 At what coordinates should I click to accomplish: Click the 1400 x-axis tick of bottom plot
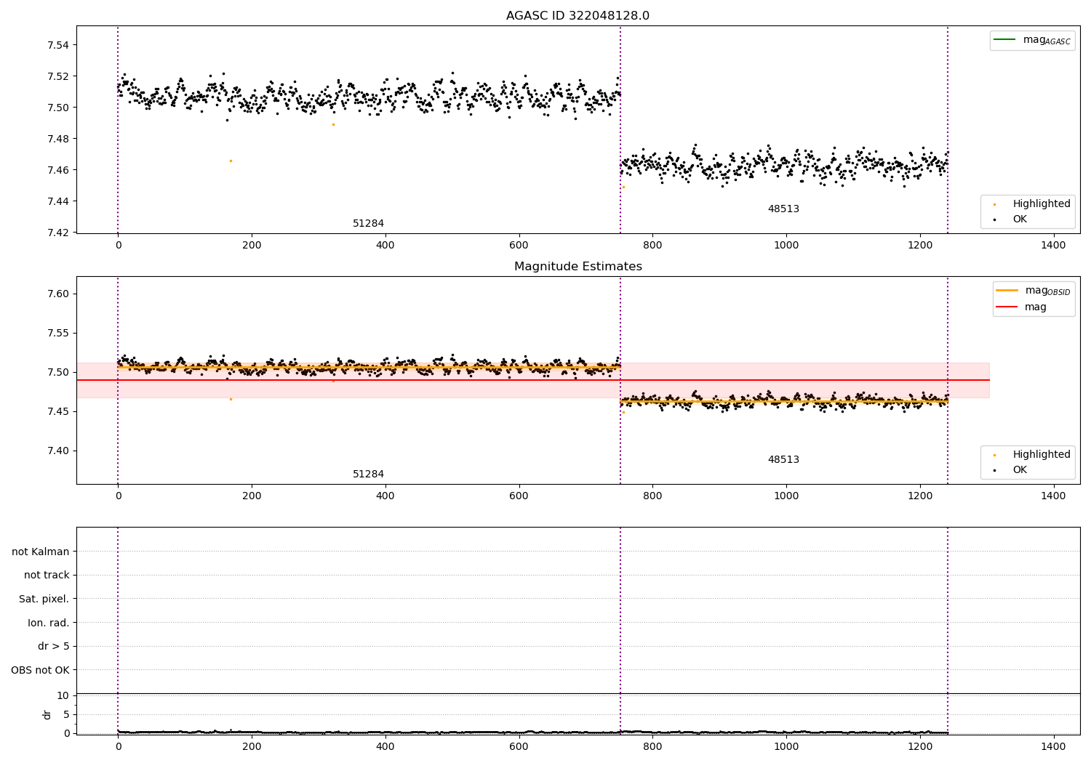[1053, 746]
